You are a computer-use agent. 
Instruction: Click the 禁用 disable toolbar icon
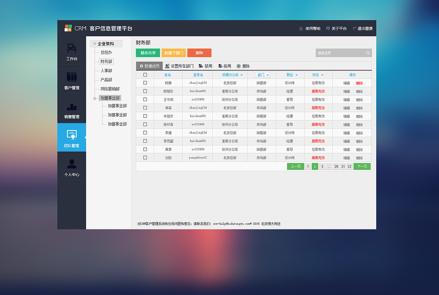point(201,66)
